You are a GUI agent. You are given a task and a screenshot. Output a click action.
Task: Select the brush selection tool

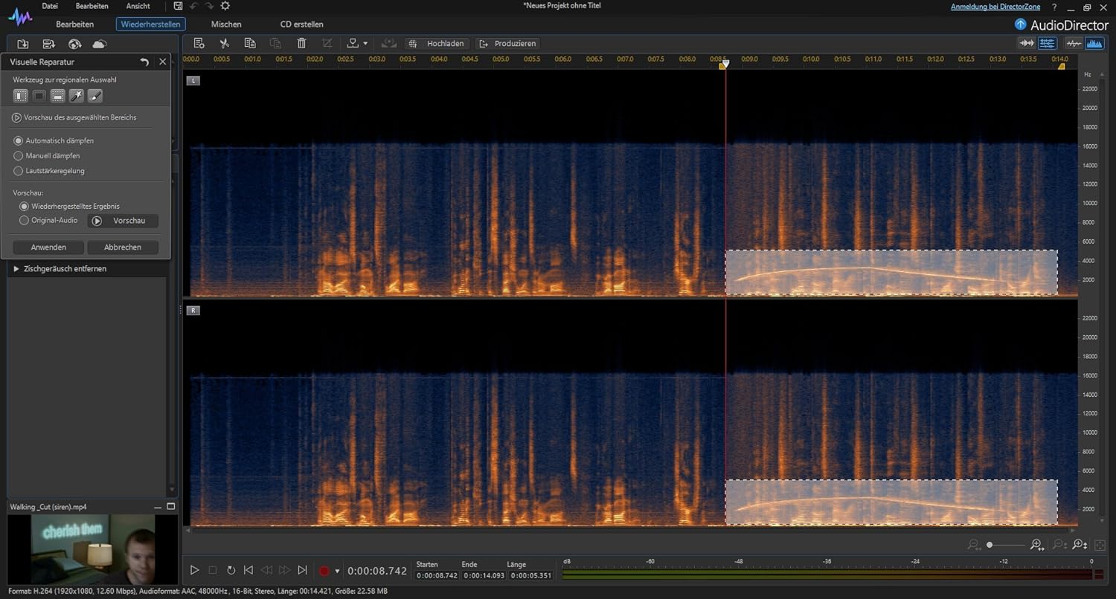coord(94,96)
